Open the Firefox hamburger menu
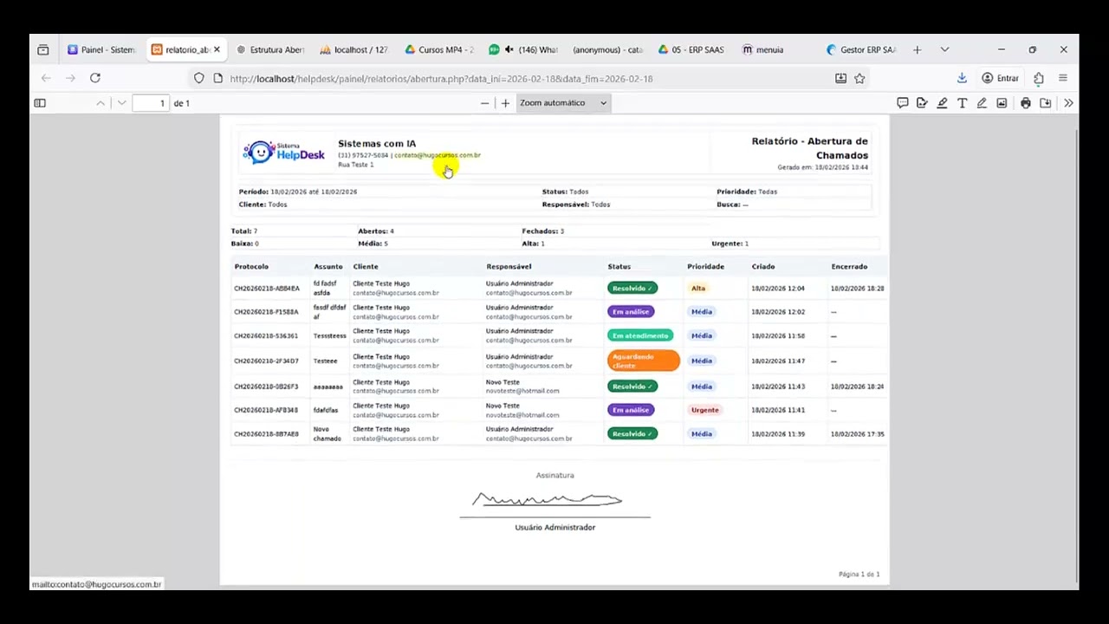 pos(1063,78)
